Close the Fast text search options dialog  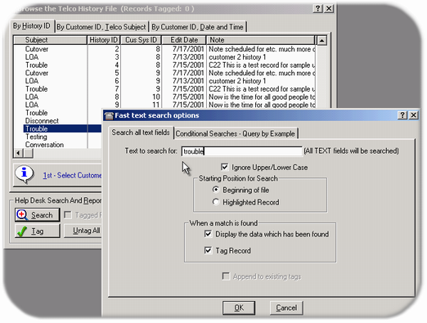(413, 115)
